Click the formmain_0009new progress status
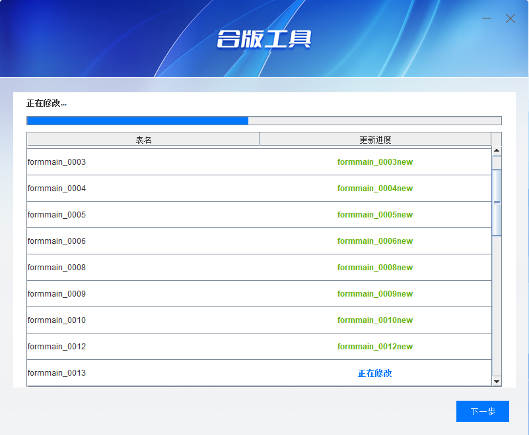Viewport: 529px width, 435px height. pos(374,294)
